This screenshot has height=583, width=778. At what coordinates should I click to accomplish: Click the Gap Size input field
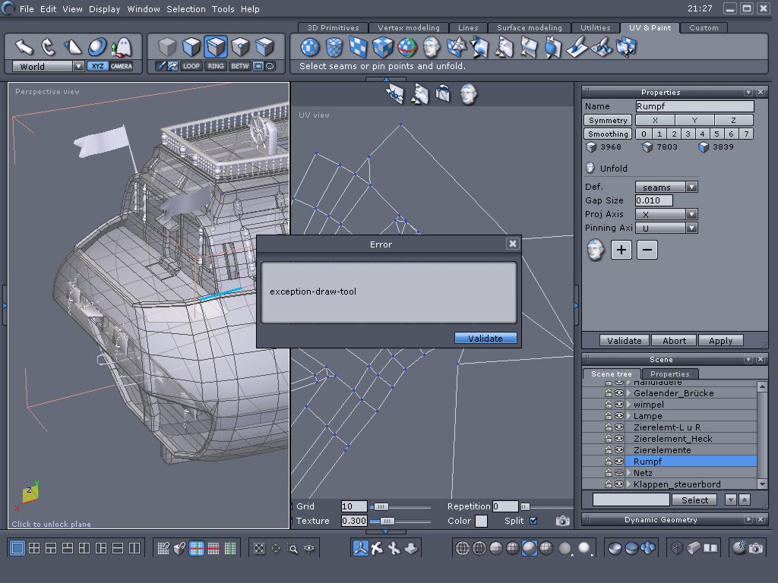coord(653,200)
